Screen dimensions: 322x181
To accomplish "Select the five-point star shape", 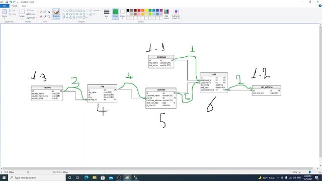I will (70, 18).
